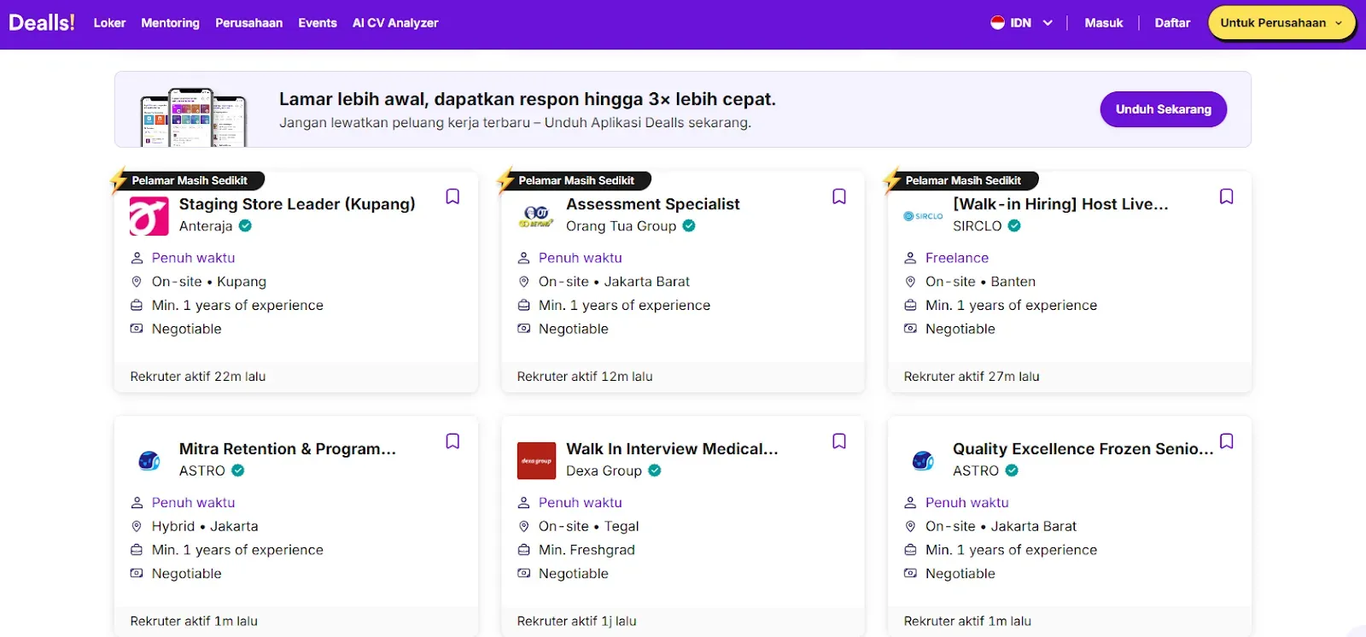
Task: Open Quality Excellence Frozen Senior job title
Action: tap(1083, 449)
